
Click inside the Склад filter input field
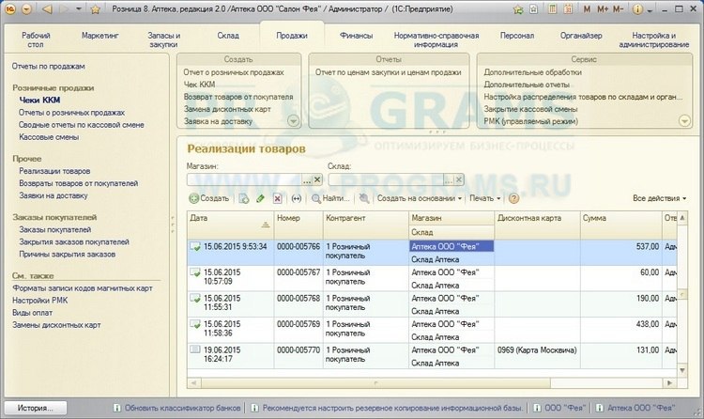[x=386, y=179]
